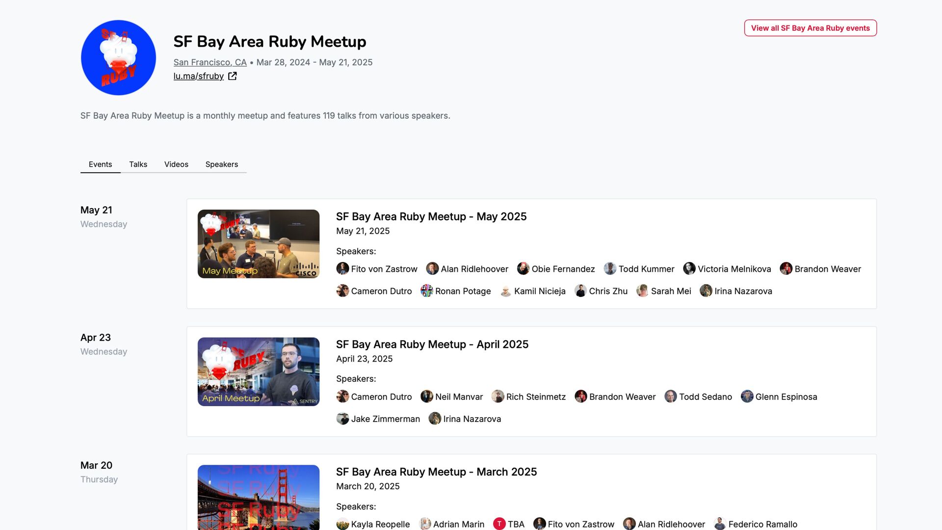Open the Videos tab
Viewport: 942px width, 530px height.
tap(176, 164)
